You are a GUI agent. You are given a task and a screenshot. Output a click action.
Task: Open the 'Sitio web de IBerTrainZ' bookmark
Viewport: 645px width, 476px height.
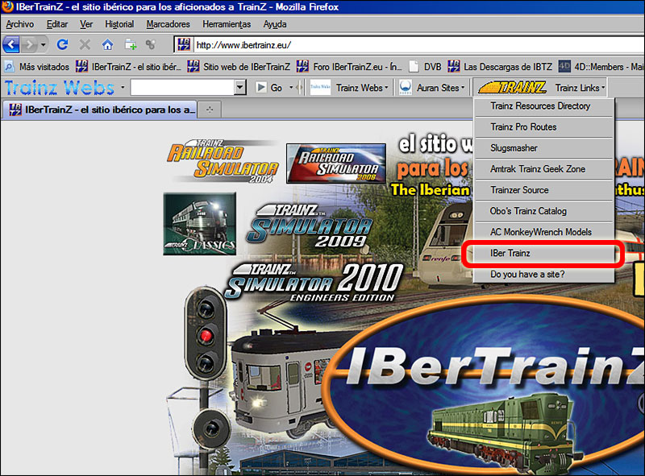[x=239, y=67]
